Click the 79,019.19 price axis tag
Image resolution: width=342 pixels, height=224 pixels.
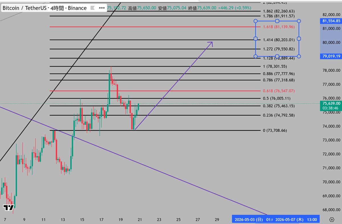[x=331, y=56]
